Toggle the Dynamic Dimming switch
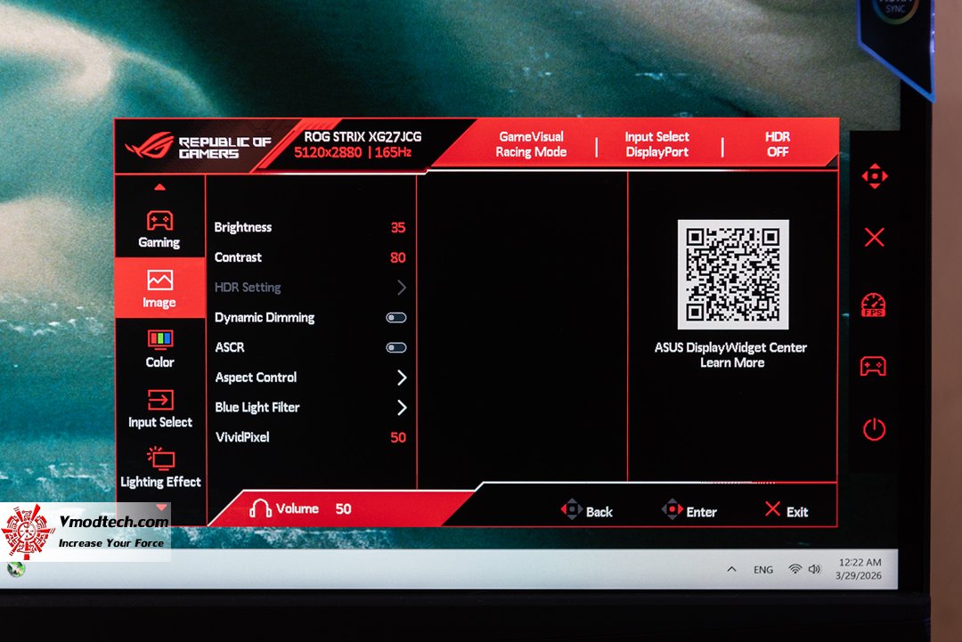This screenshot has width=962, height=642. click(x=395, y=318)
